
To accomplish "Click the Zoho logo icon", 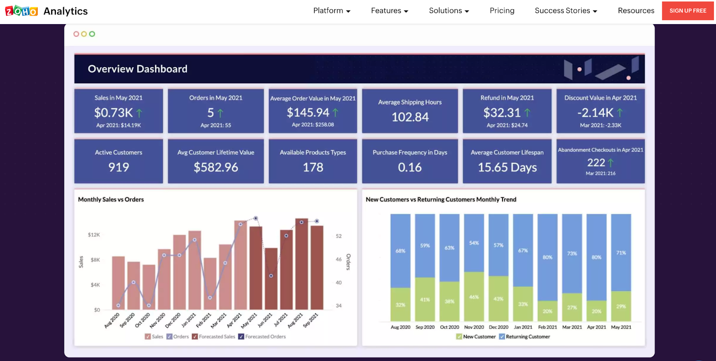I will click(21, 11).
